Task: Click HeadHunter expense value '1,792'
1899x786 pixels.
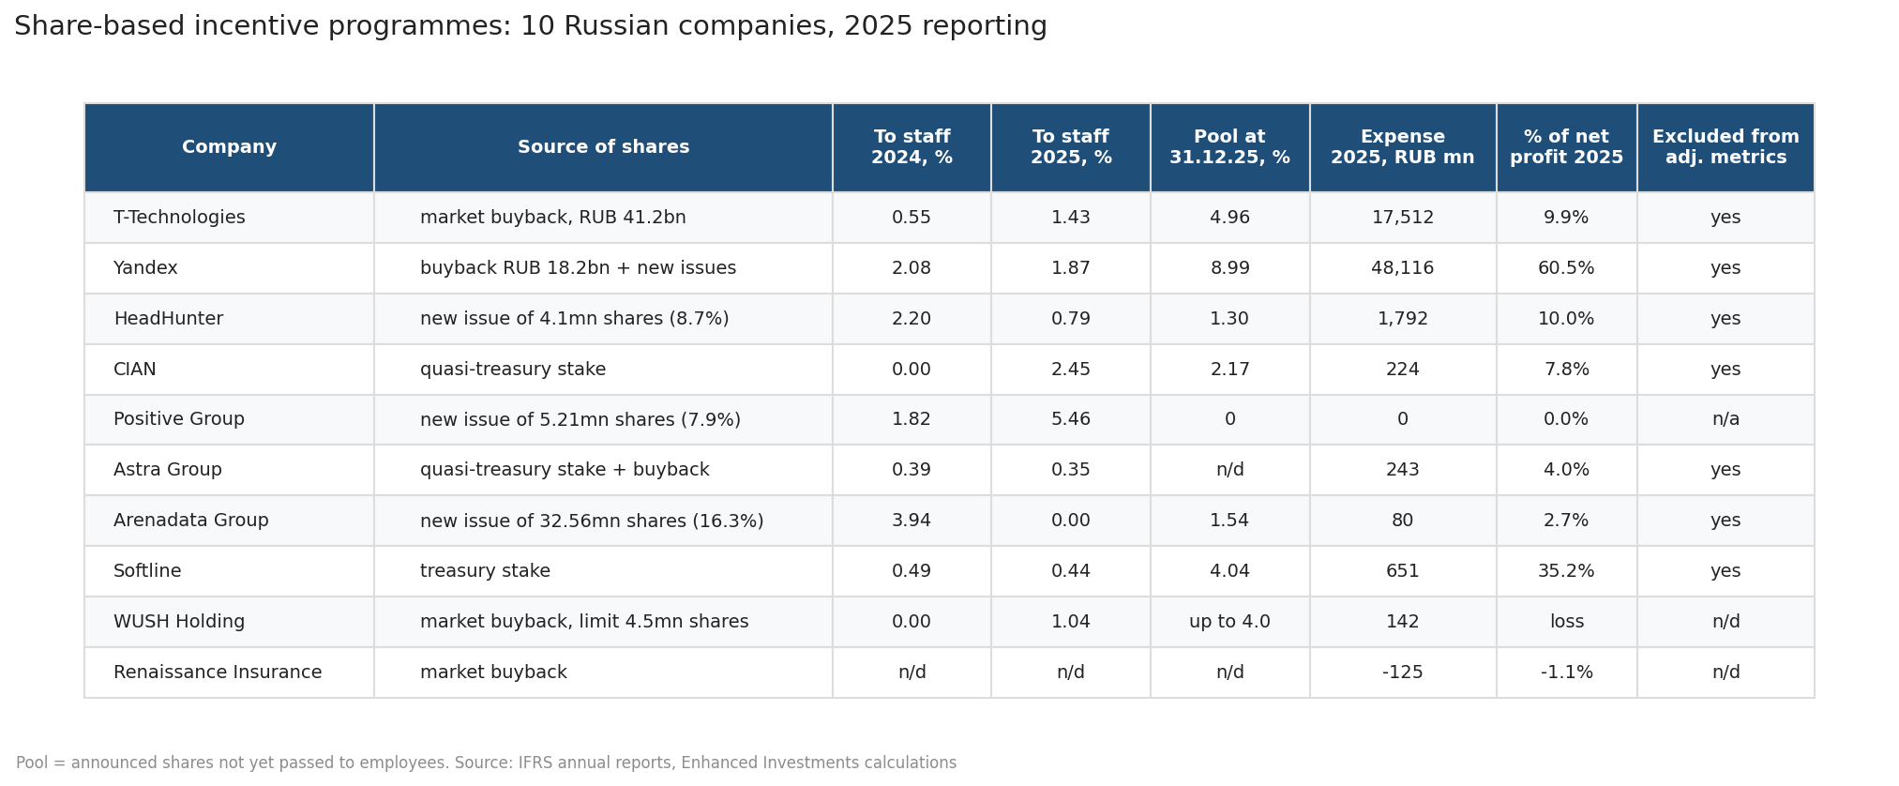Action: click(1403, 319)
